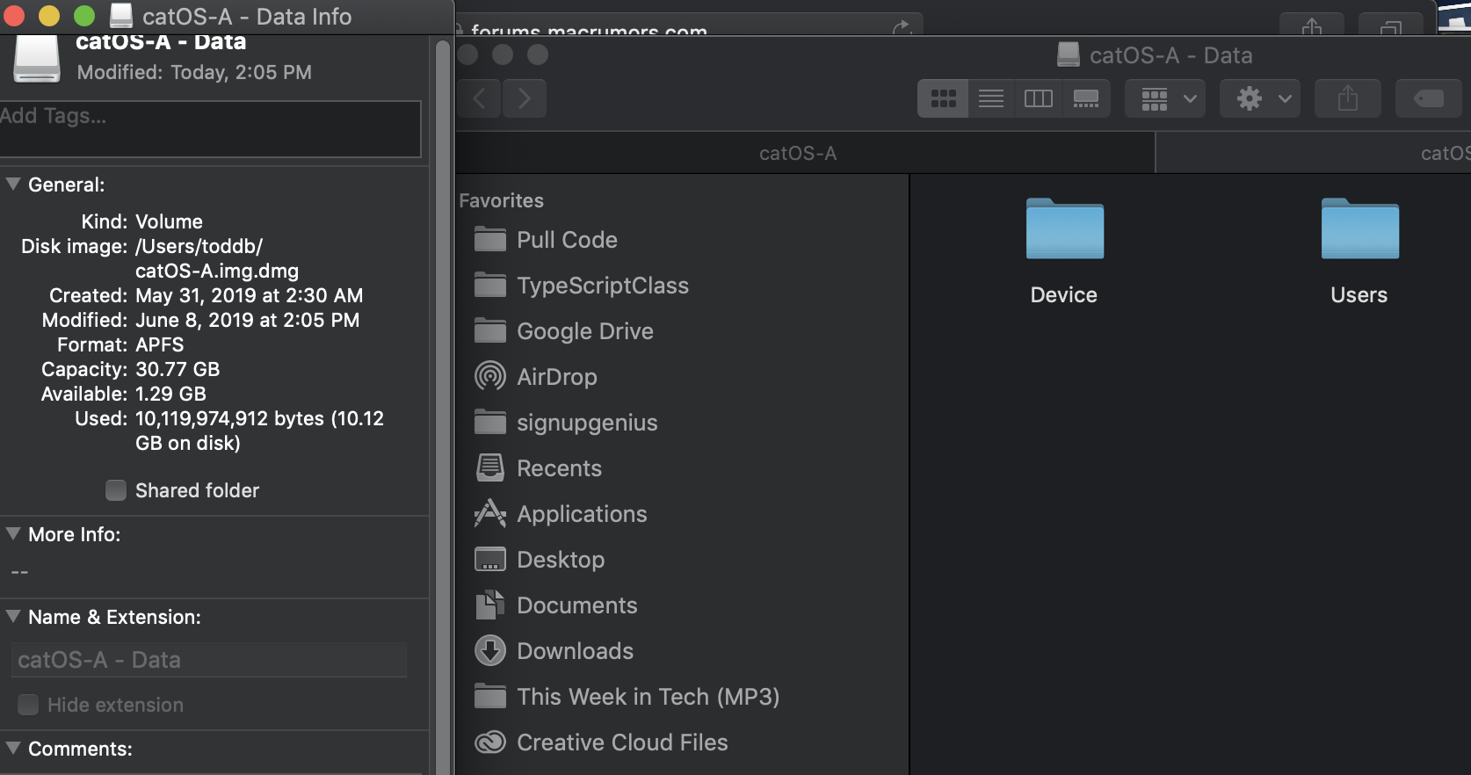
Task: Open signupgenius folder in sidebar
Action: [x=587, y=423]
